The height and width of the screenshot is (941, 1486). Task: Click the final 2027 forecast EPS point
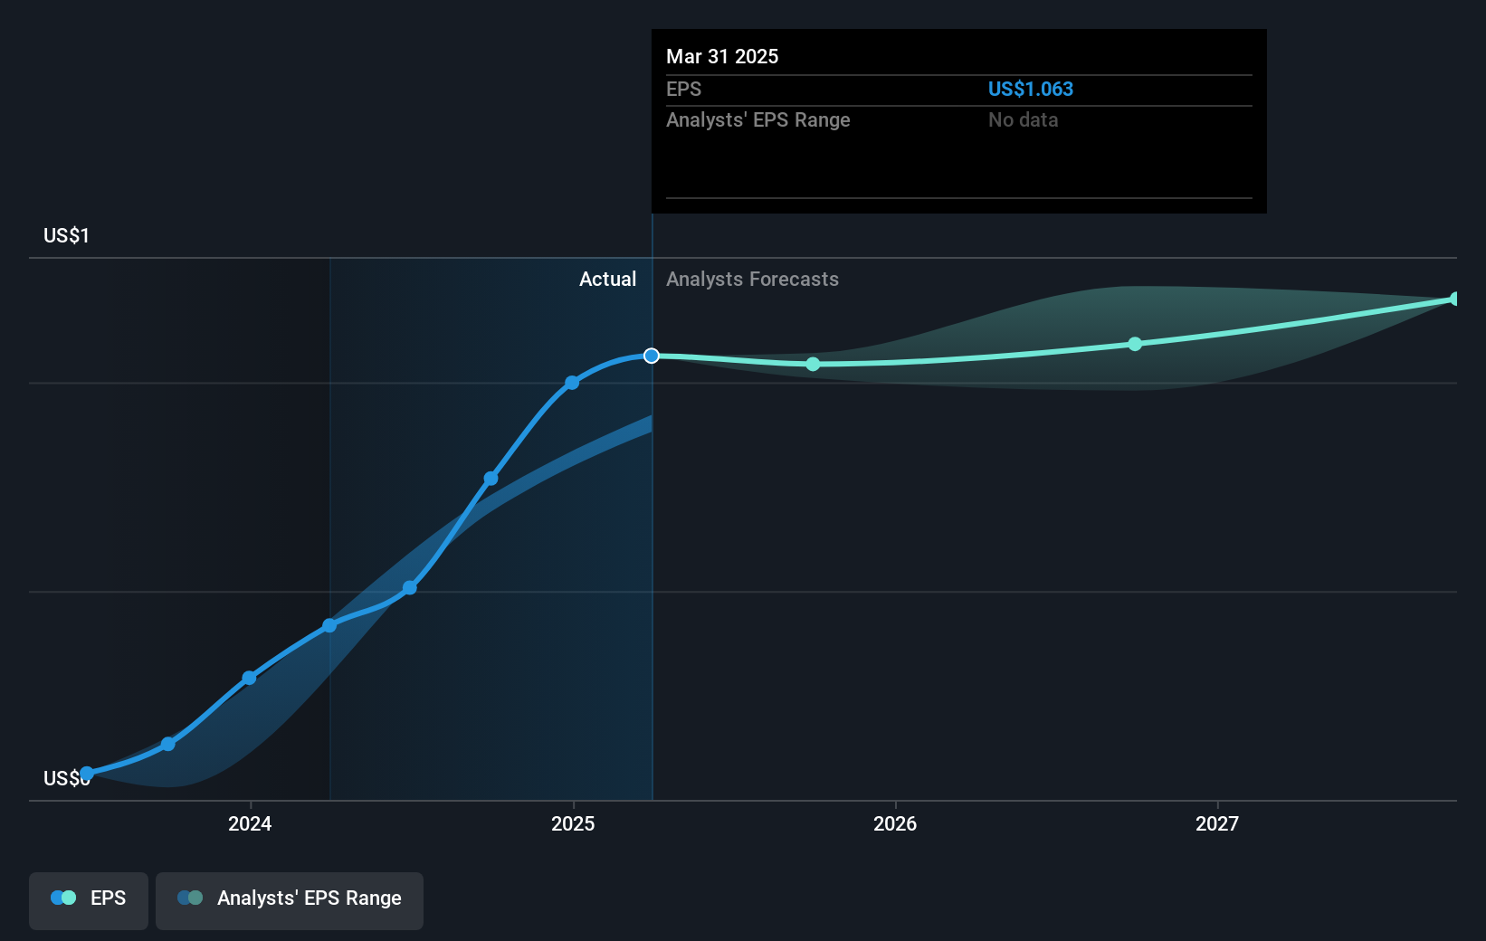tap(1455, 299)
